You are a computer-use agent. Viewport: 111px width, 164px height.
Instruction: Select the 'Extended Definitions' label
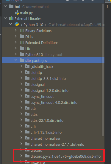tap(42, 43)
